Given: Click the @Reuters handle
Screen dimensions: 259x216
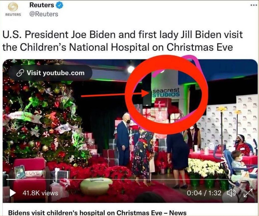Looking at the screenshot, I should pyautogui.click(x=44, y=14).
